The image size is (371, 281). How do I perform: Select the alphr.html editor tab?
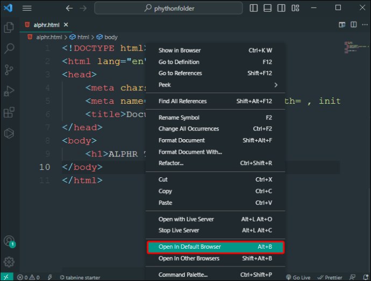click(x=46, y=25)
